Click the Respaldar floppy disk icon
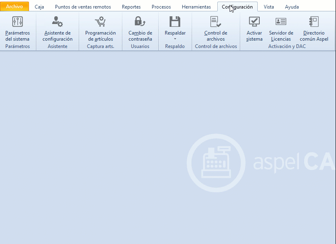This screenshot has height=244, width=336. coord(175,22)
